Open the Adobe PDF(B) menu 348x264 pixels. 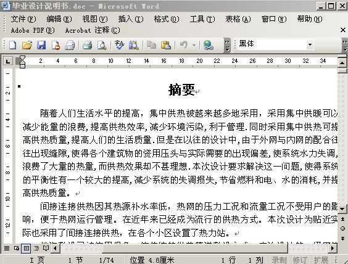coord(33,30)
